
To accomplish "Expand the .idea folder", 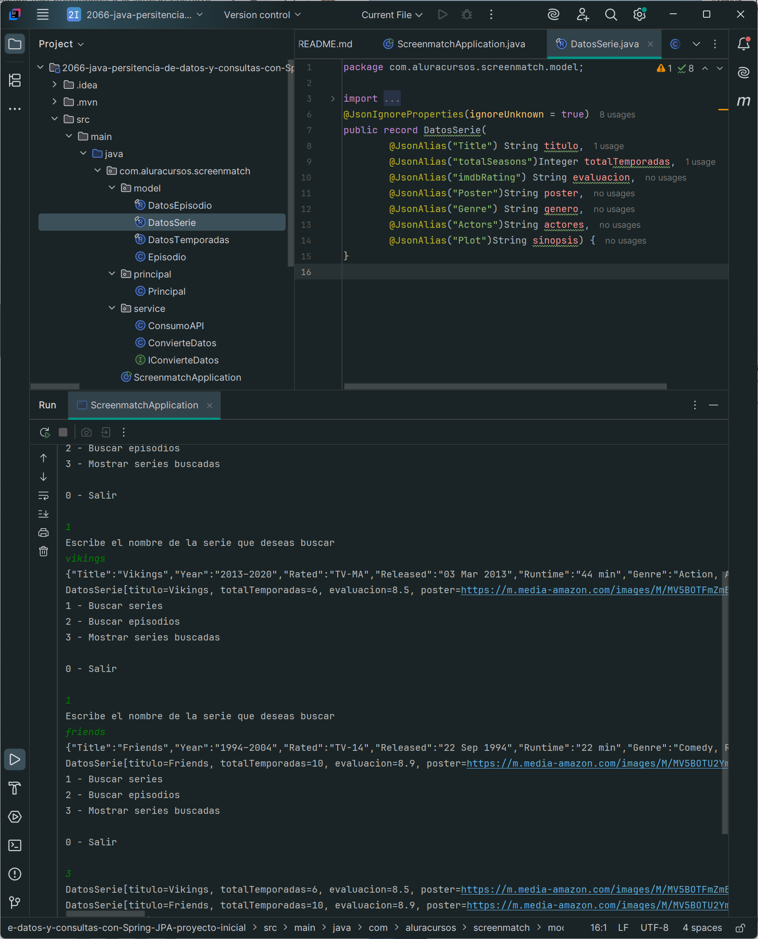I will [x=54, y=85].
